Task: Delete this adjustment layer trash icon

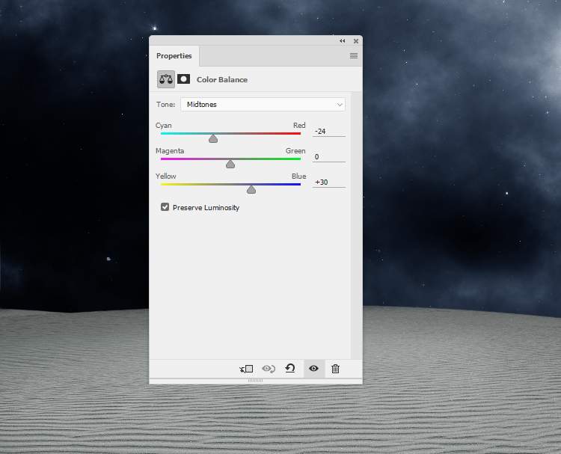Action: pos(335,369)
